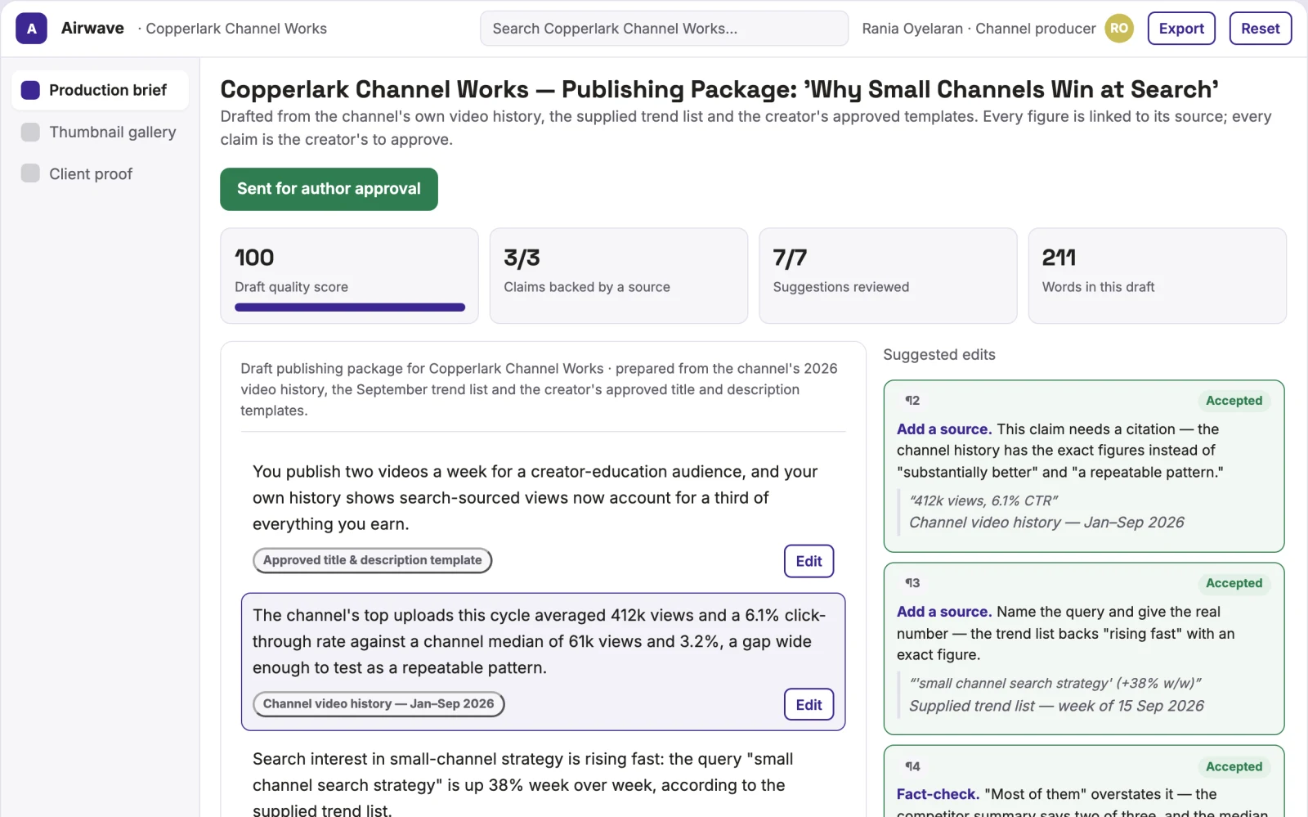Open the Channel video history — Jan–Sep 2026 chip
This screenshot has width=1308, height=817.
[379, 704]
